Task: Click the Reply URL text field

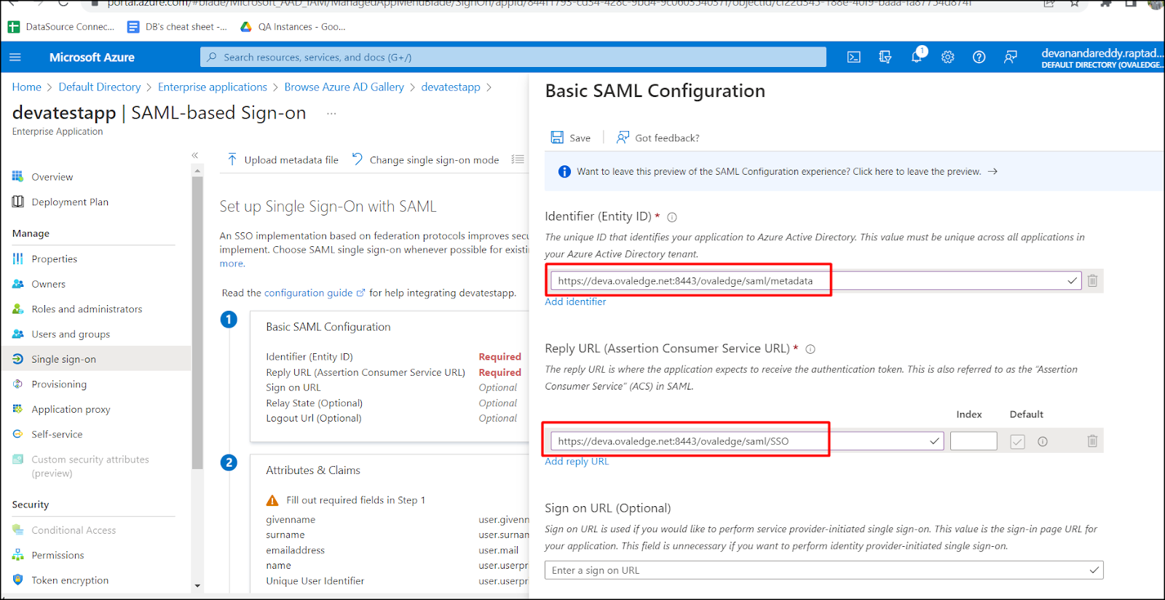Action: [747, 441]
